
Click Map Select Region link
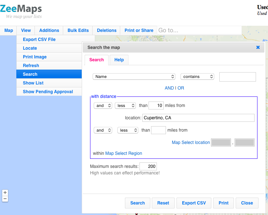[x=123, y=153]
